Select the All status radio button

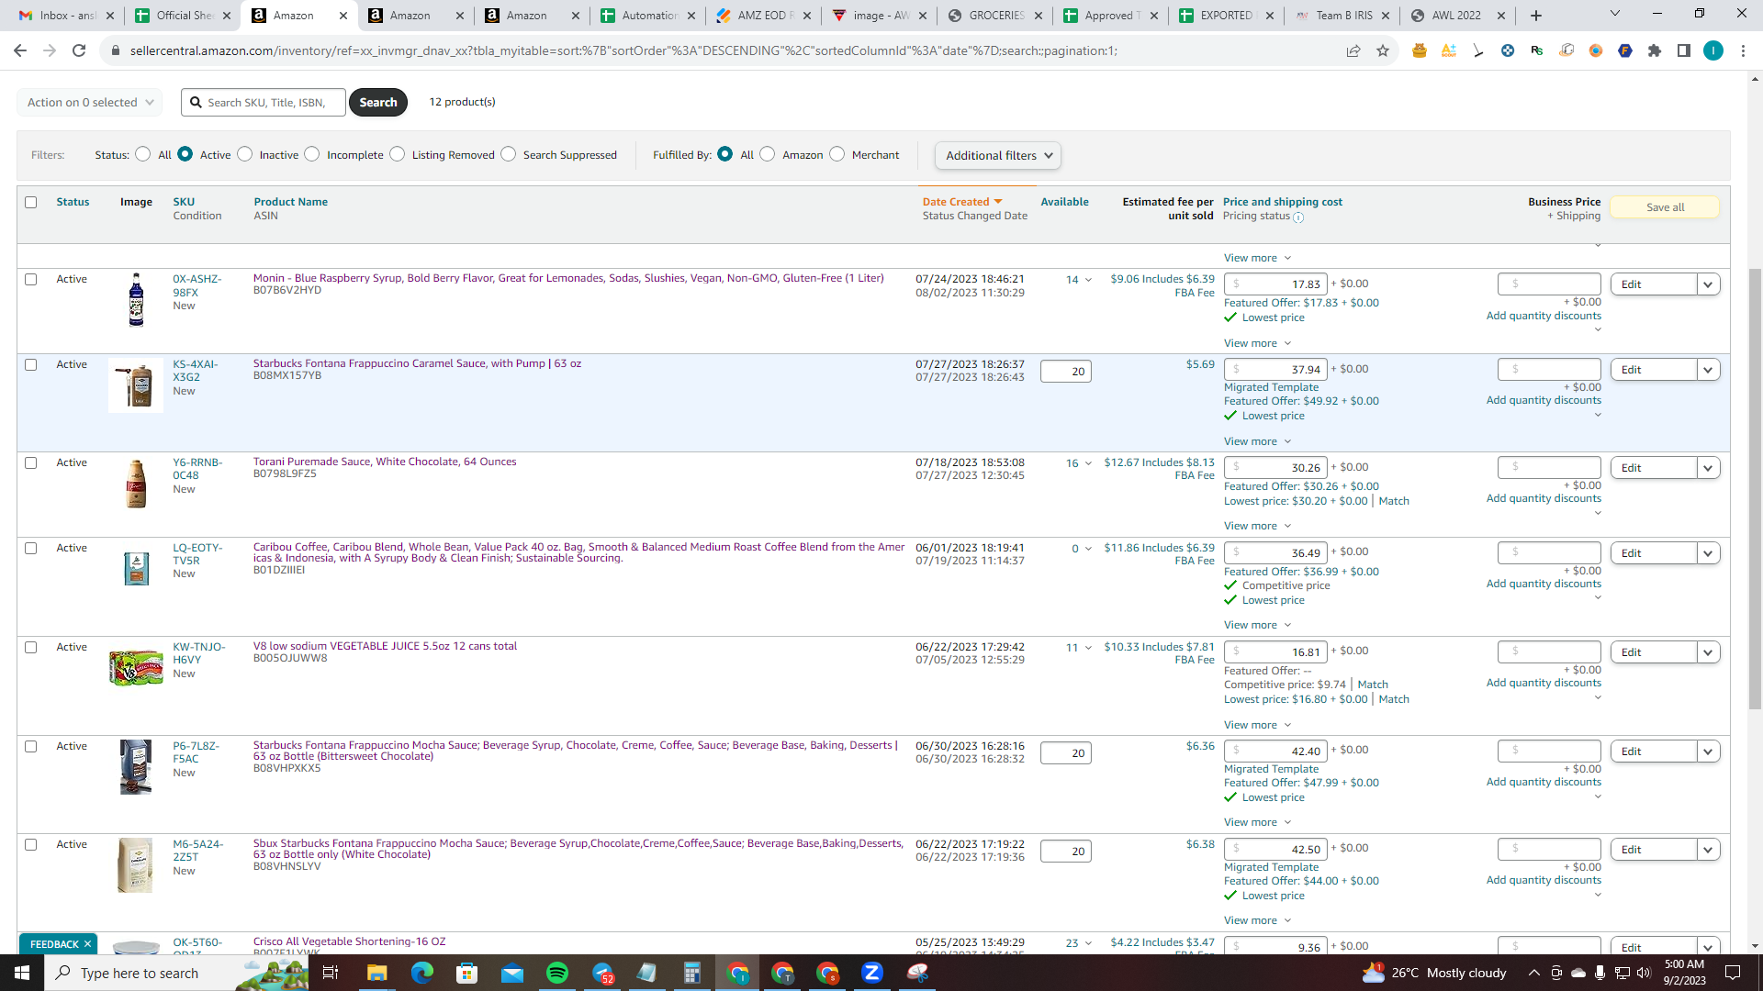143,154
